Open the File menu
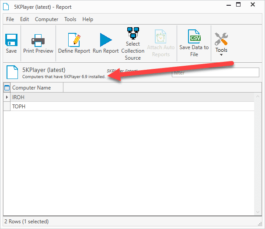 [x=10, y=19]
